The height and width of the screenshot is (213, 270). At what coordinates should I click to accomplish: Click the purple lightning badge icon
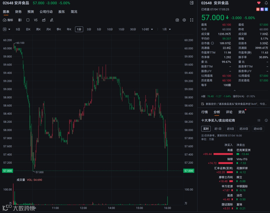coord(262,9)
